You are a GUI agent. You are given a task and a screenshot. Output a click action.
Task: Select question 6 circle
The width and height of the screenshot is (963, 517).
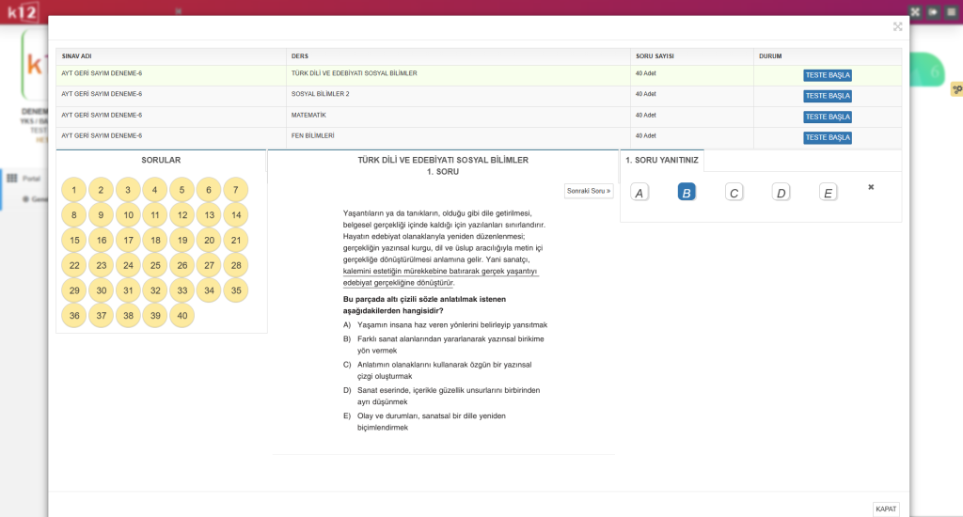coord(209,190)
